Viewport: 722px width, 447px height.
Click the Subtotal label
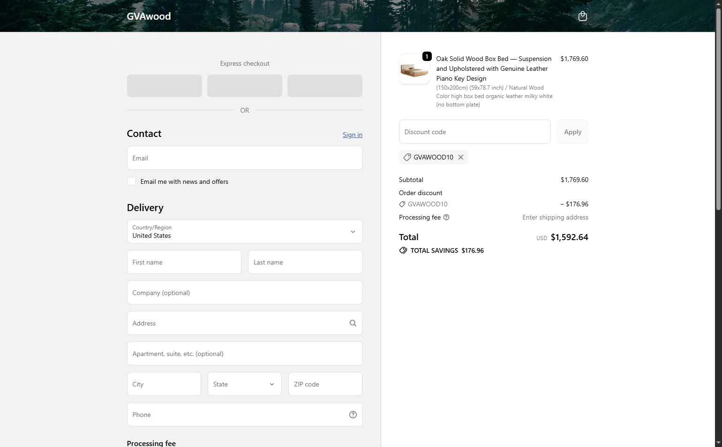[x=411, y=180]
